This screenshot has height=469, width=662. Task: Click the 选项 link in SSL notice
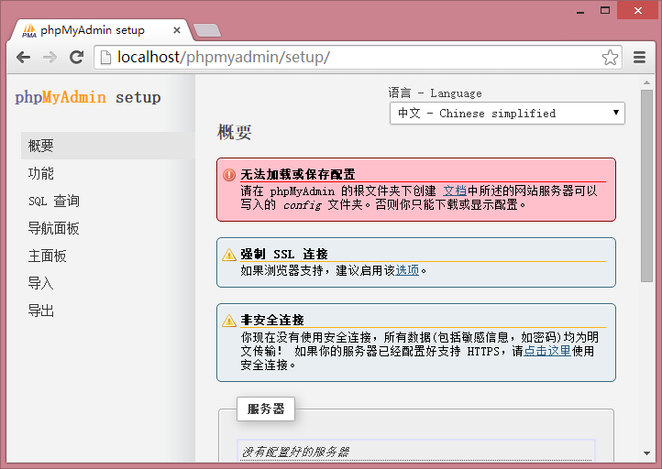click(x=407, y=270)
